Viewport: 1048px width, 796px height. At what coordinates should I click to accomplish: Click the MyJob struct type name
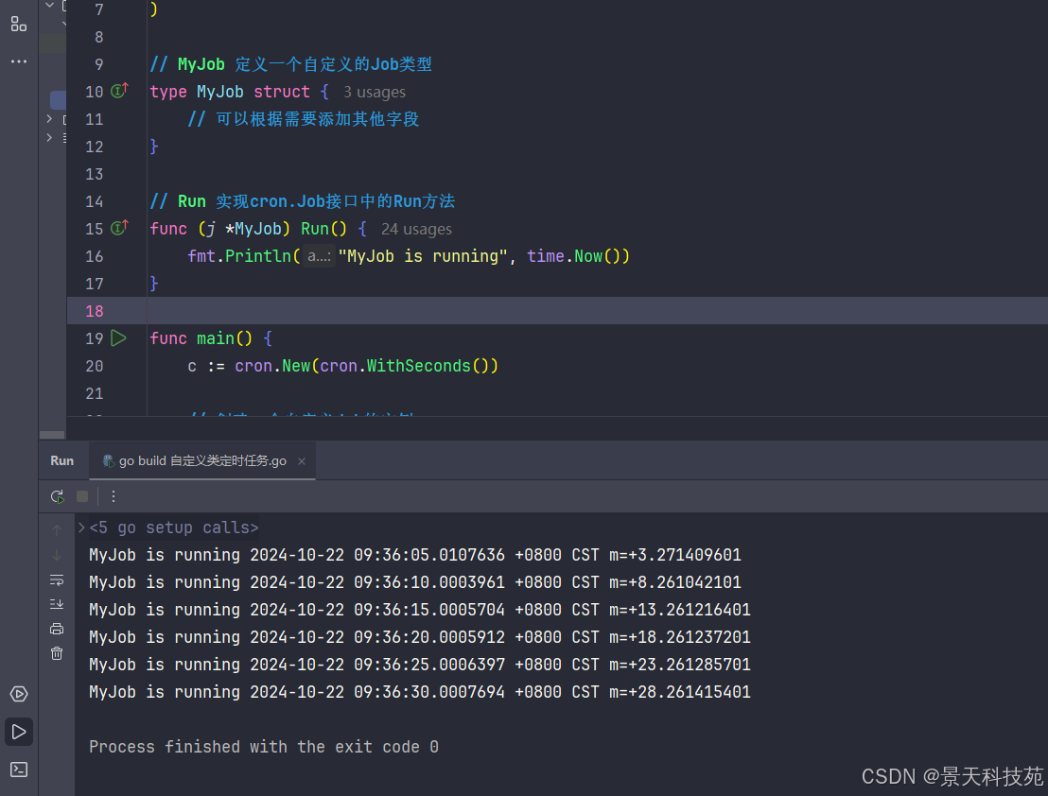pyautogui.click(x=219, y=92)
